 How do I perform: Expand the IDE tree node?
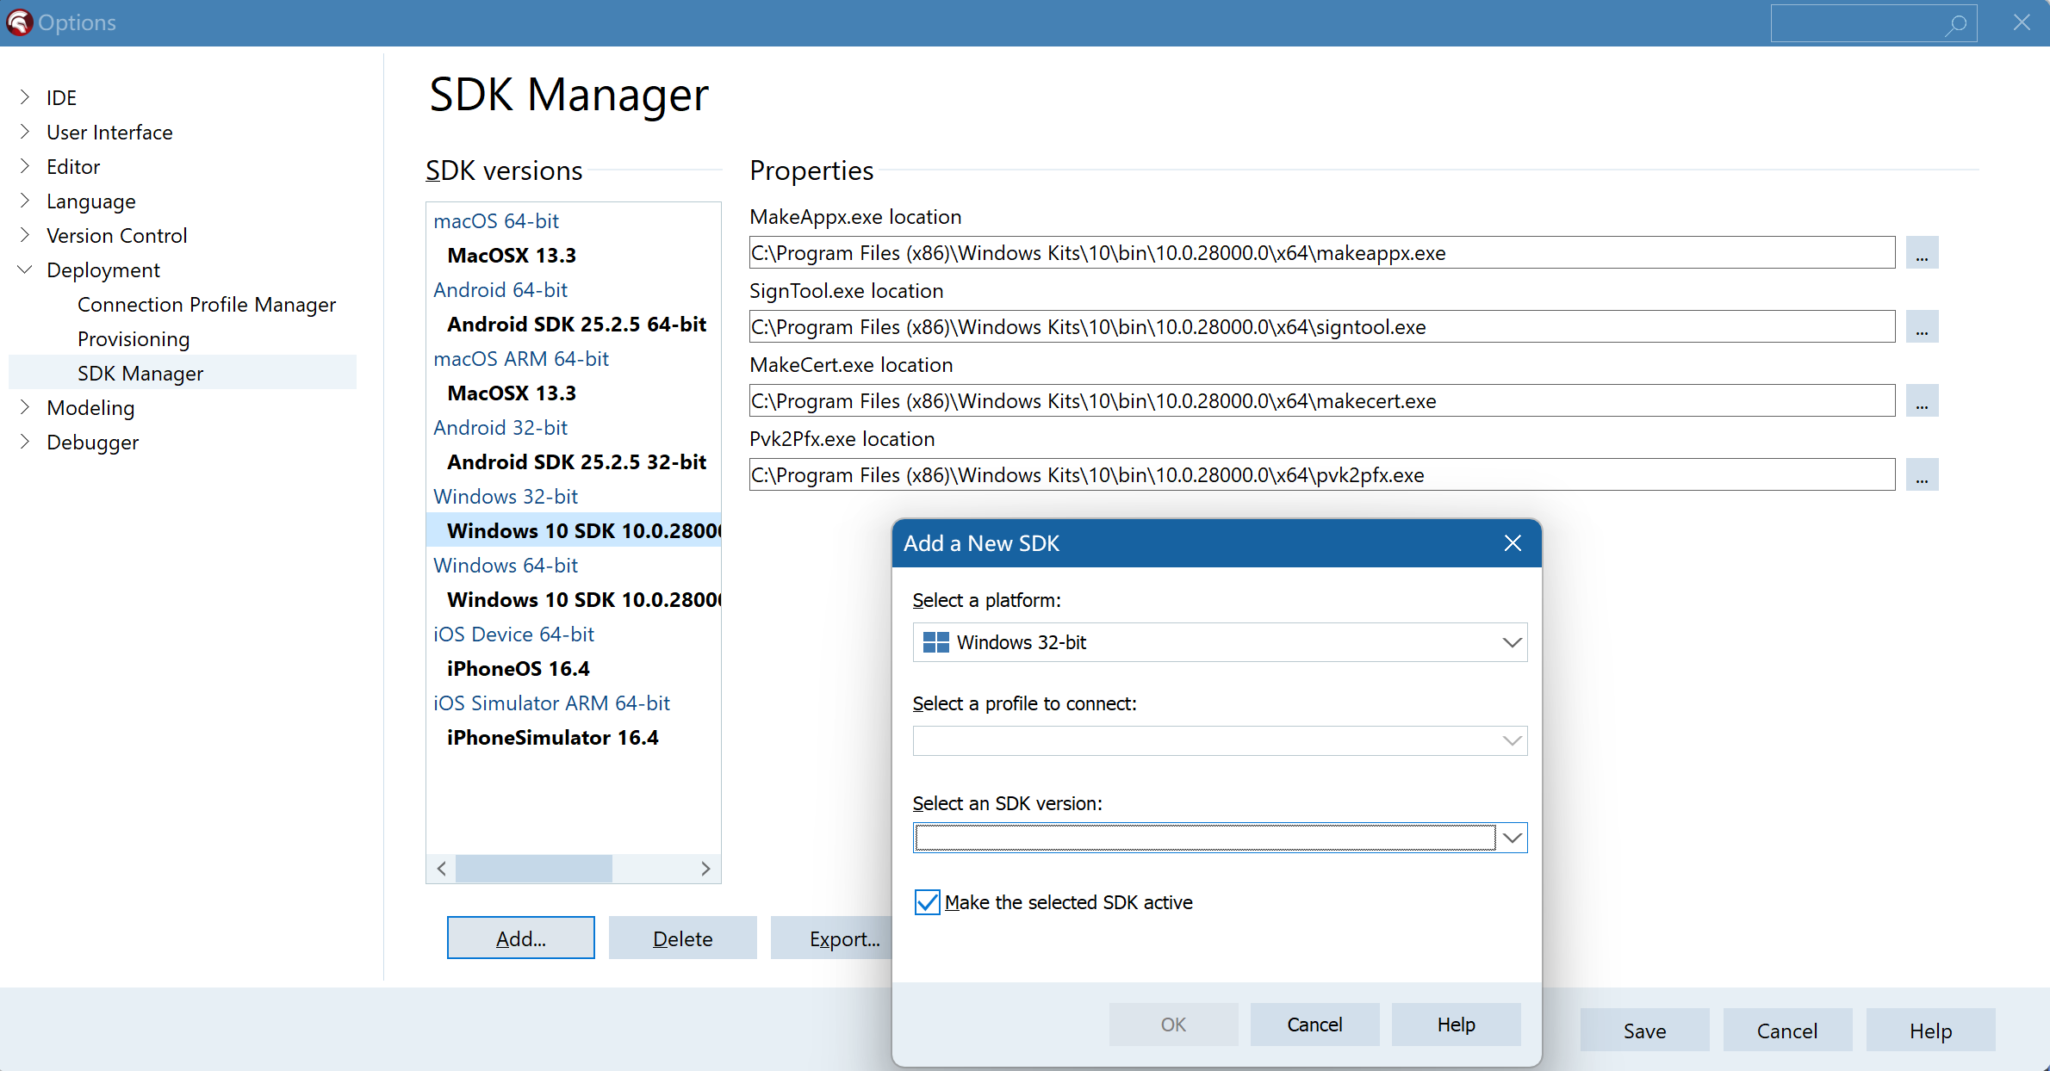click(25, 97)
